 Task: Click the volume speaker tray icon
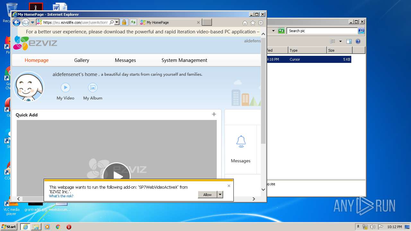372,227
